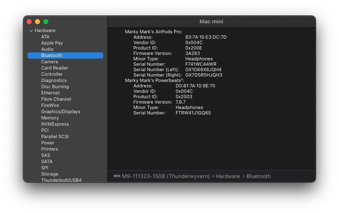Click the Mac mini computer icon in path bar
The width and height of the screenshot is (339, 213).
point(117,176)
